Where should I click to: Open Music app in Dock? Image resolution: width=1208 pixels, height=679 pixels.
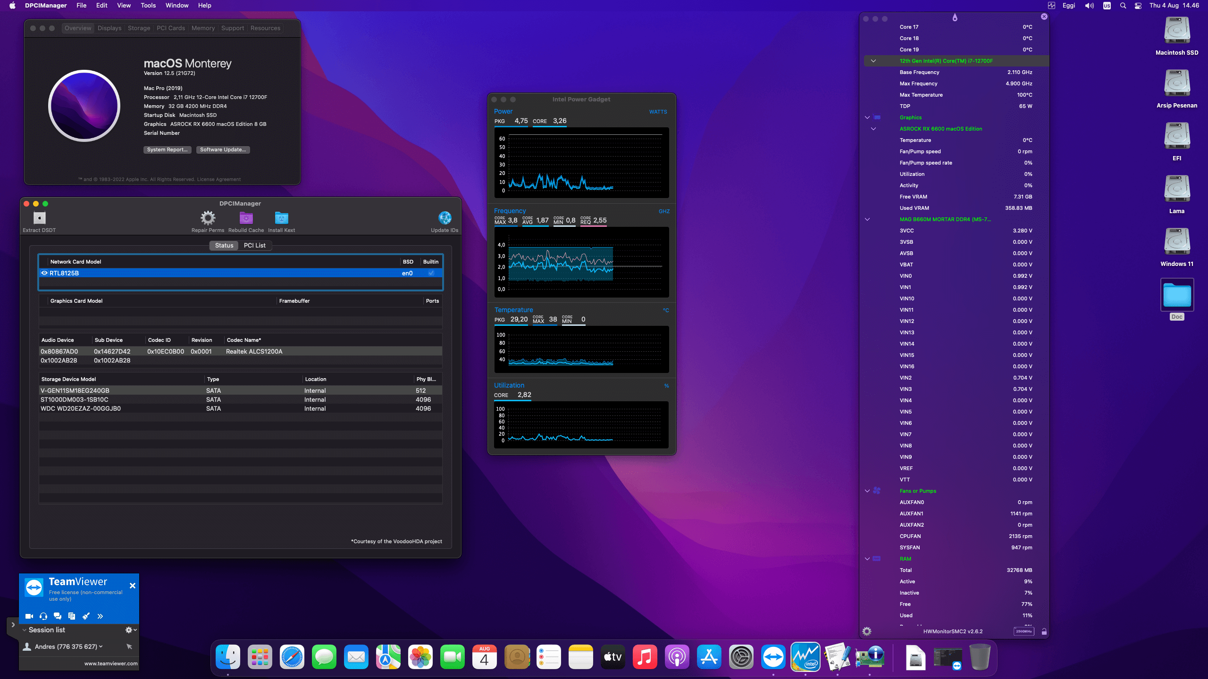[645, 657]
